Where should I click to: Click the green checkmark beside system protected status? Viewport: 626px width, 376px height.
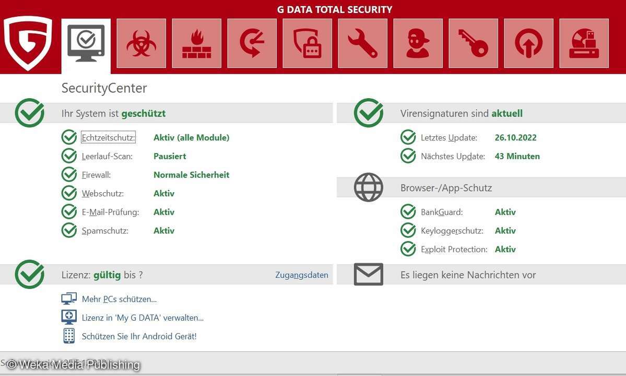[x=30, y=113]
